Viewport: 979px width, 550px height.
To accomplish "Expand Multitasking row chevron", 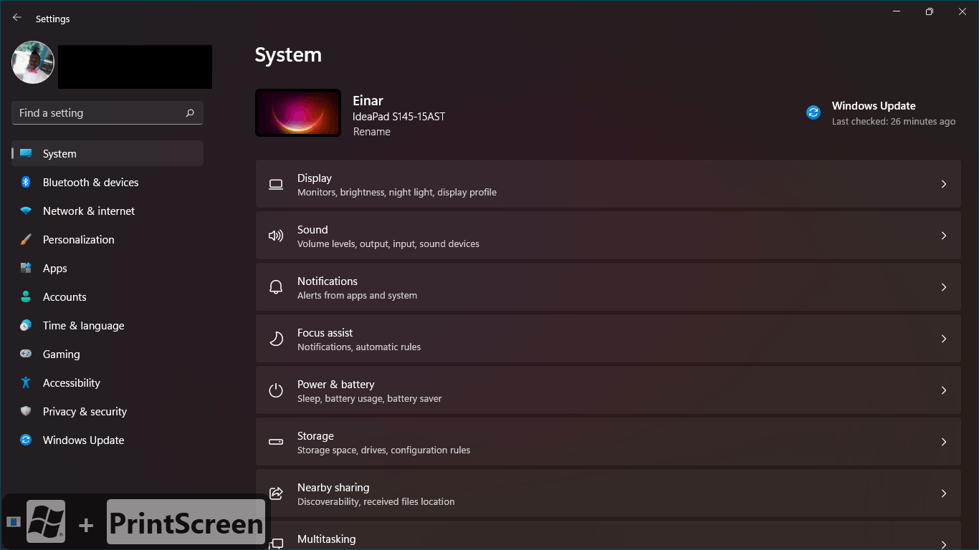I will 944,544.
